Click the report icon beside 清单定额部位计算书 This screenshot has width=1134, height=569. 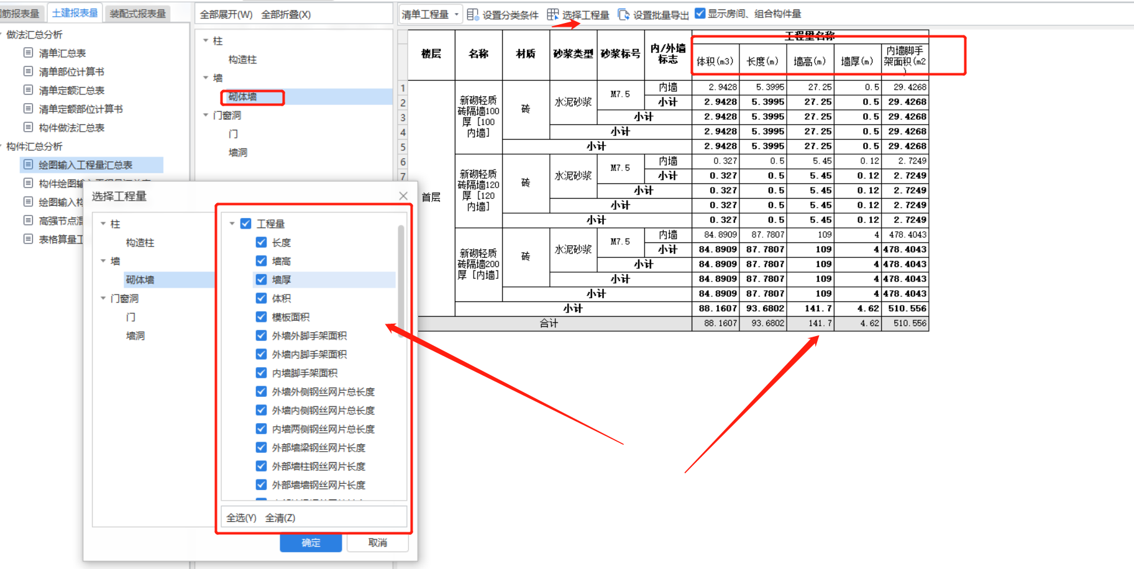pyautogui.click(x=28, y=109)
